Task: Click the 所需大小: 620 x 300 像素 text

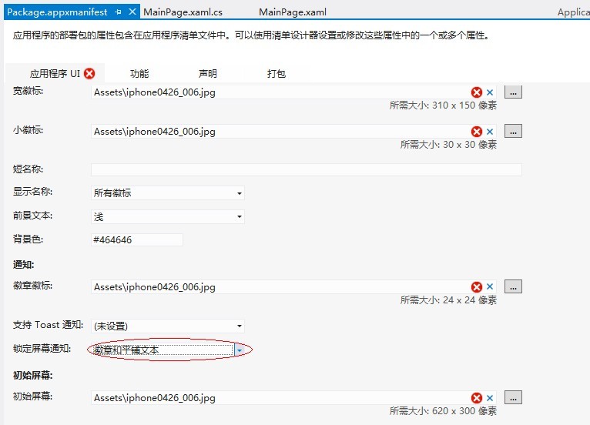Action: click(x=443, y=410)
